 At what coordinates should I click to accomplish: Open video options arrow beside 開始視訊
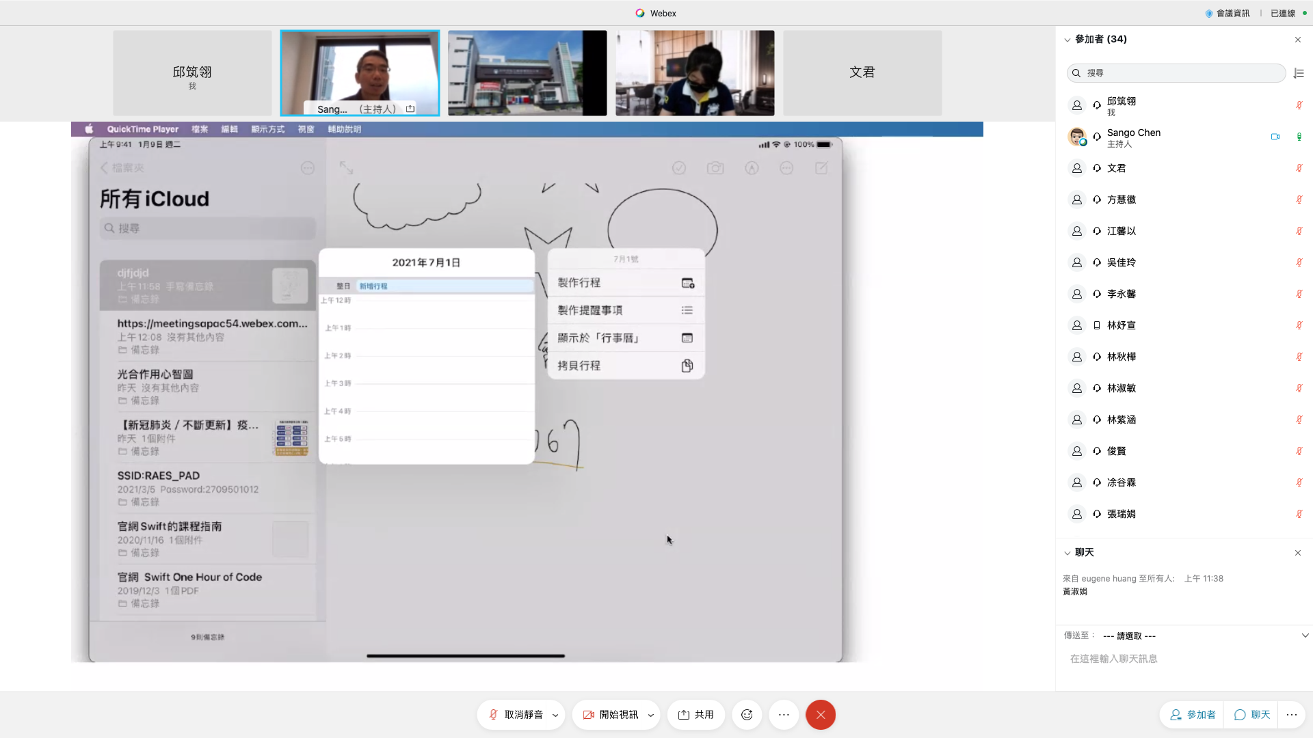point(650,715)
